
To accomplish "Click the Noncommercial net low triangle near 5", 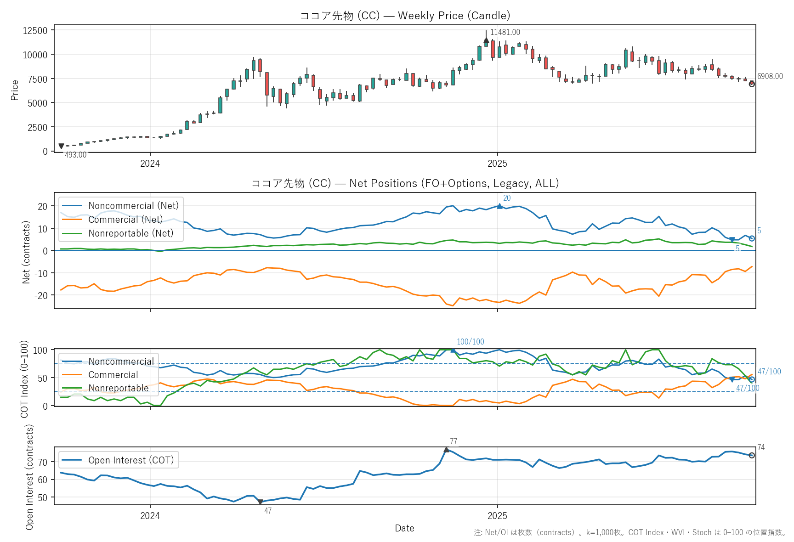I will click(732, 240).
